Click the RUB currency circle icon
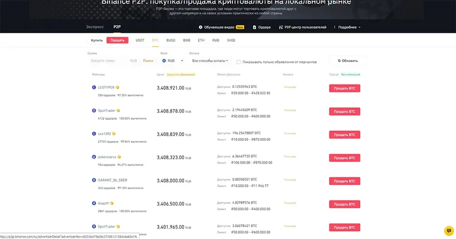 click(x=164, y=61)
